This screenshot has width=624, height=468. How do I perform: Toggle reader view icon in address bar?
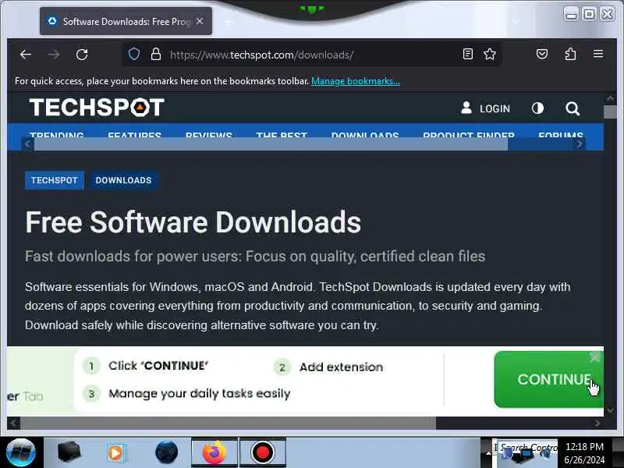tap(468, 54)
